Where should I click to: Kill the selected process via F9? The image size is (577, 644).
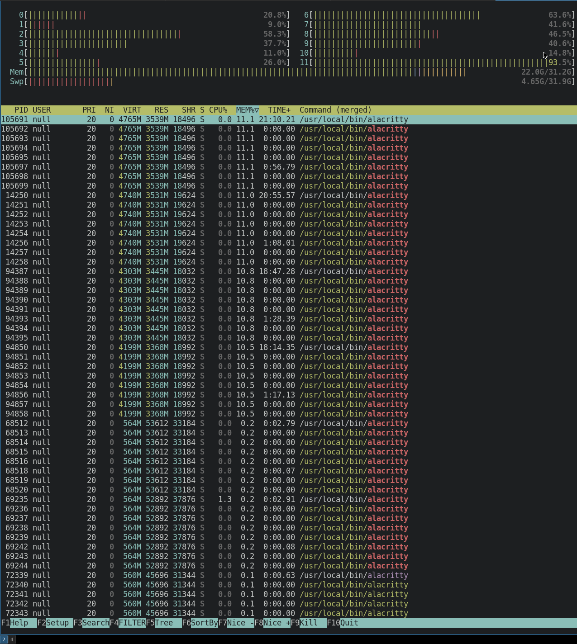304,623
